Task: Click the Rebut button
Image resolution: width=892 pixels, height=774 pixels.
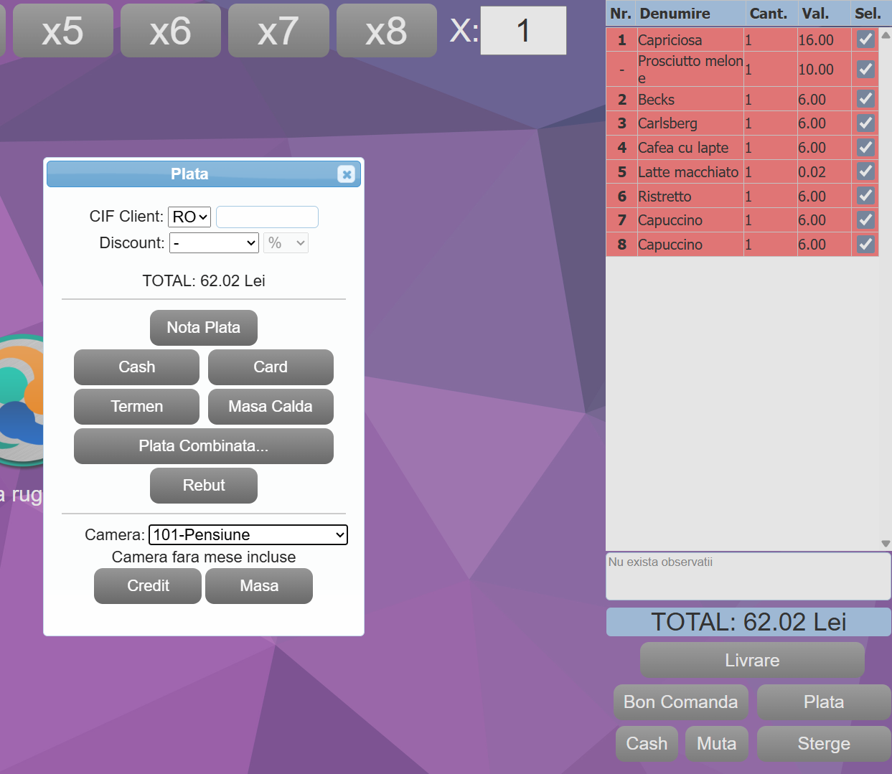Action: click(x=203, y=486)
